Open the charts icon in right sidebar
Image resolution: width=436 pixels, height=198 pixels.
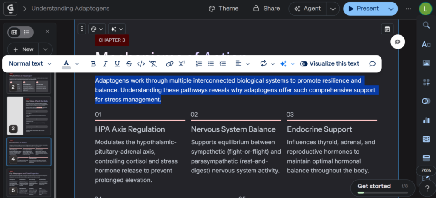(x=426, y=120)
